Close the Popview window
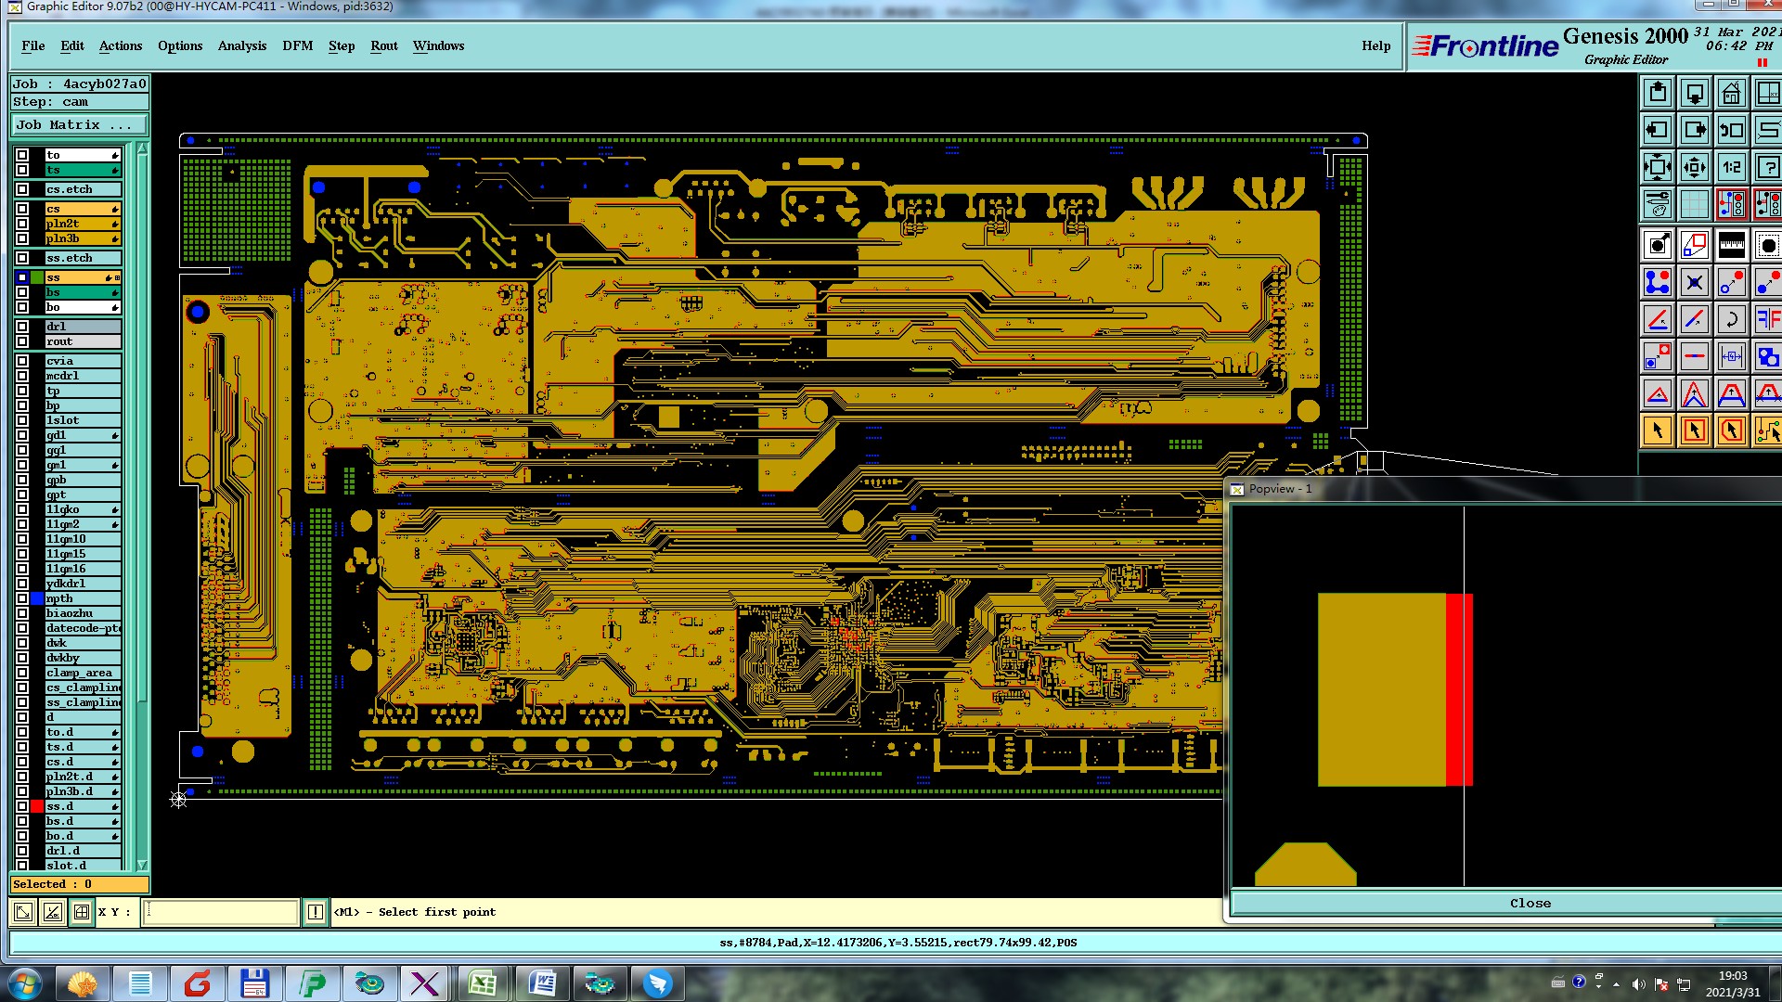1782x1002 pixels. (x=1529, y=903)
